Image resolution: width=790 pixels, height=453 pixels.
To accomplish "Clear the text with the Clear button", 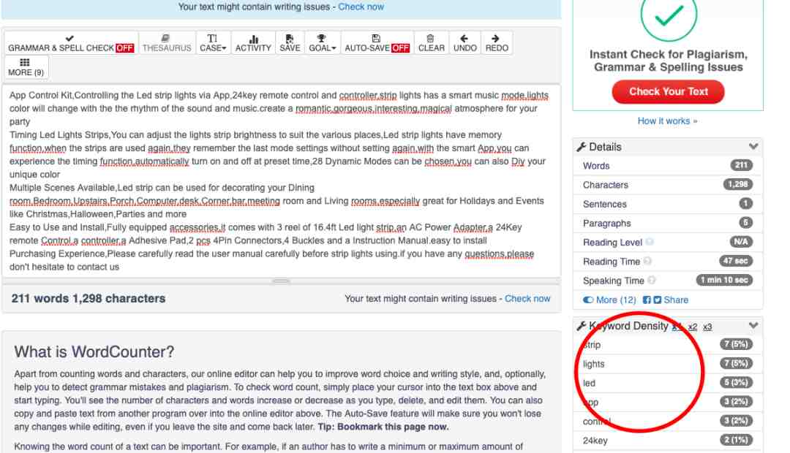I will point(432,43).
